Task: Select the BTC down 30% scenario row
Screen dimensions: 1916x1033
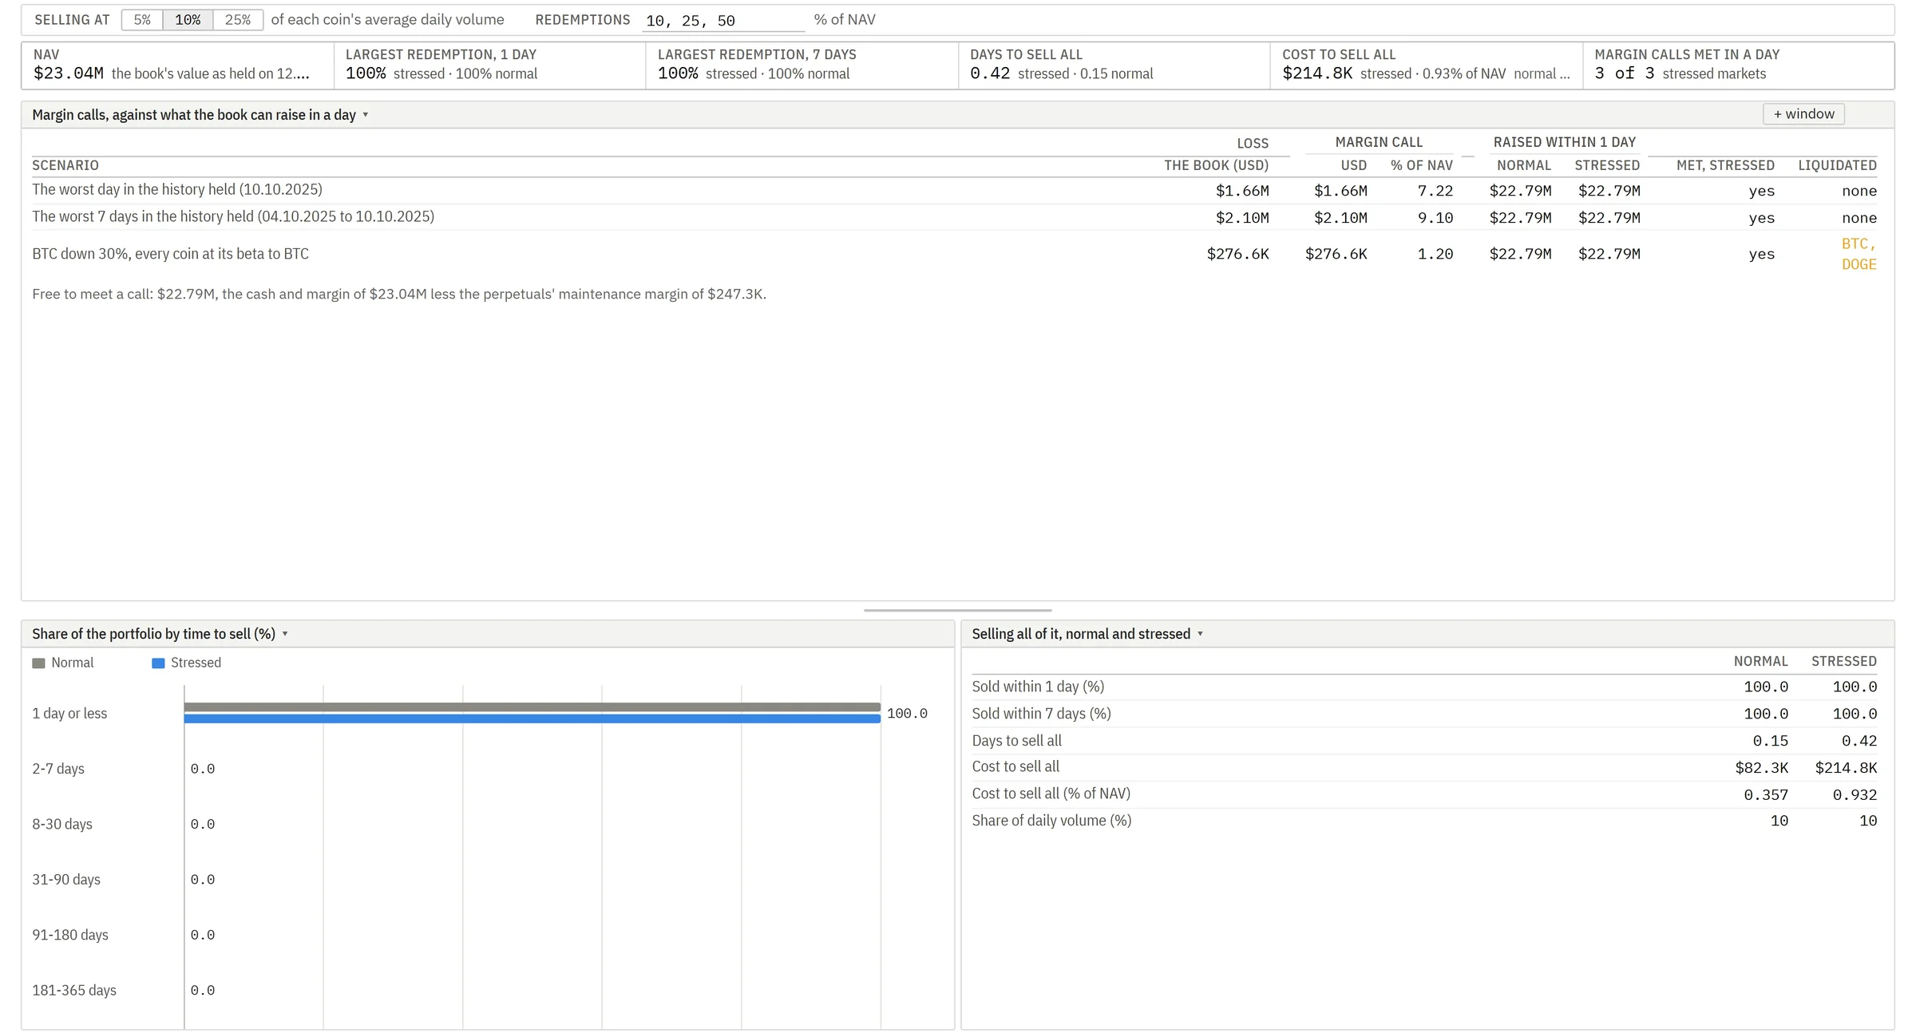Action: [955, 254]
